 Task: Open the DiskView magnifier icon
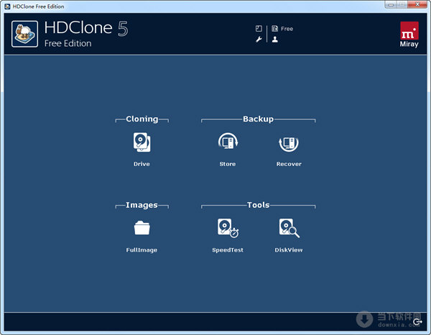289,228
